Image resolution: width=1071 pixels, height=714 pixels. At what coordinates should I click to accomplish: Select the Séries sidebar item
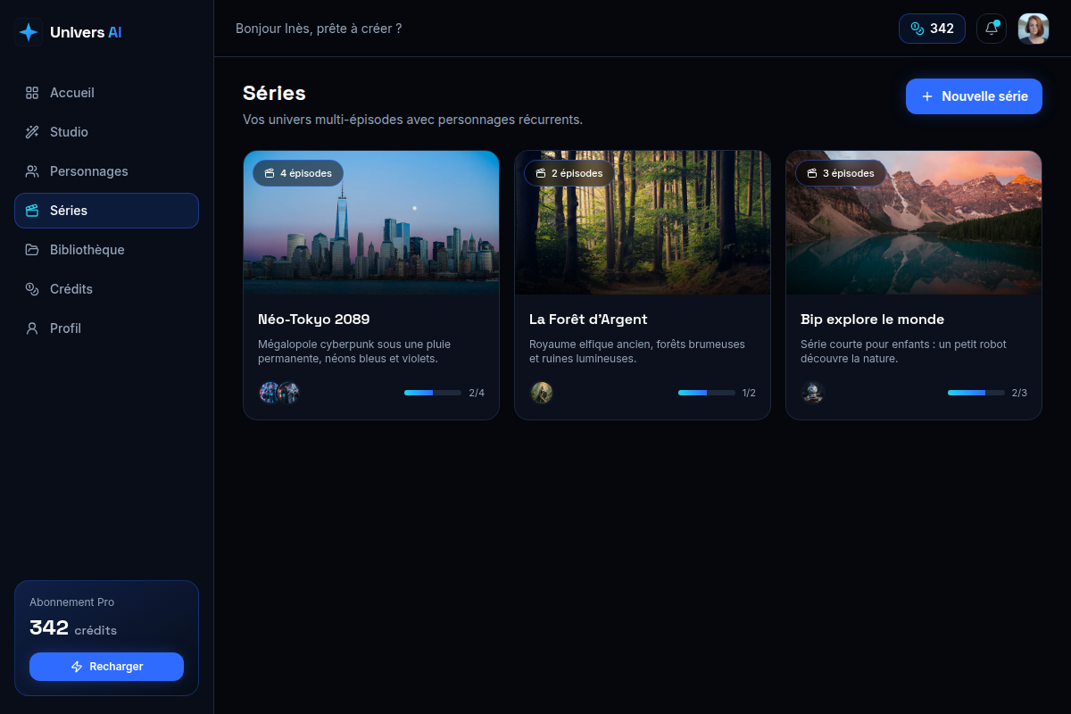point(106,211)
